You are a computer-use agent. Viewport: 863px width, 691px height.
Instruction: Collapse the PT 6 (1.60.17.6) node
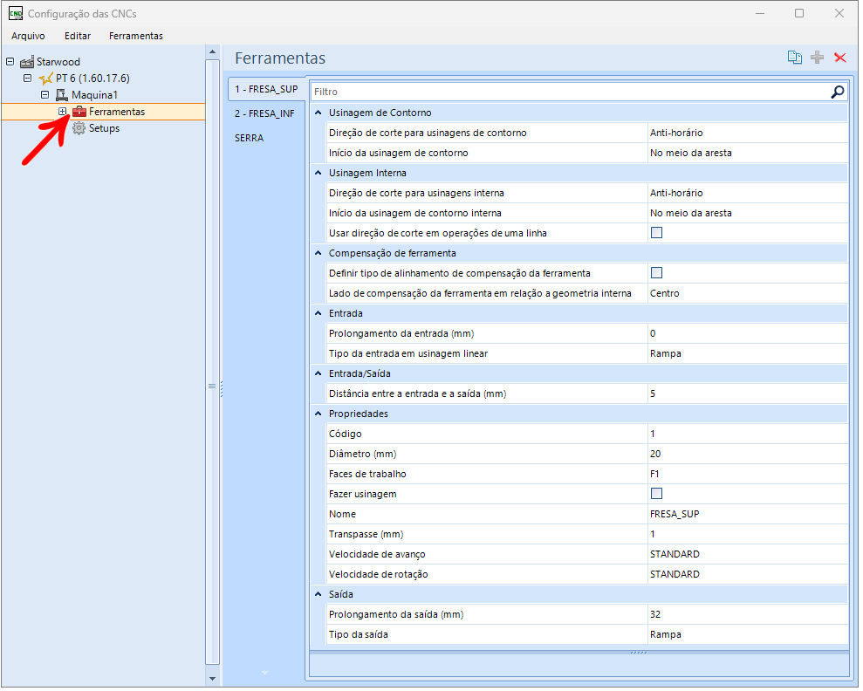tap(28, 79)
